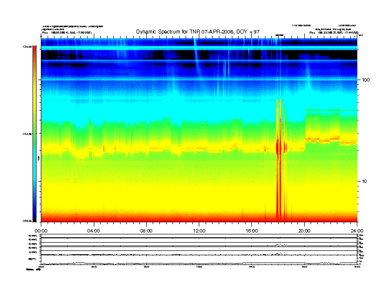Click the line plot panel below spectrum
Screen dimensions: 385x297
[199, 249]
